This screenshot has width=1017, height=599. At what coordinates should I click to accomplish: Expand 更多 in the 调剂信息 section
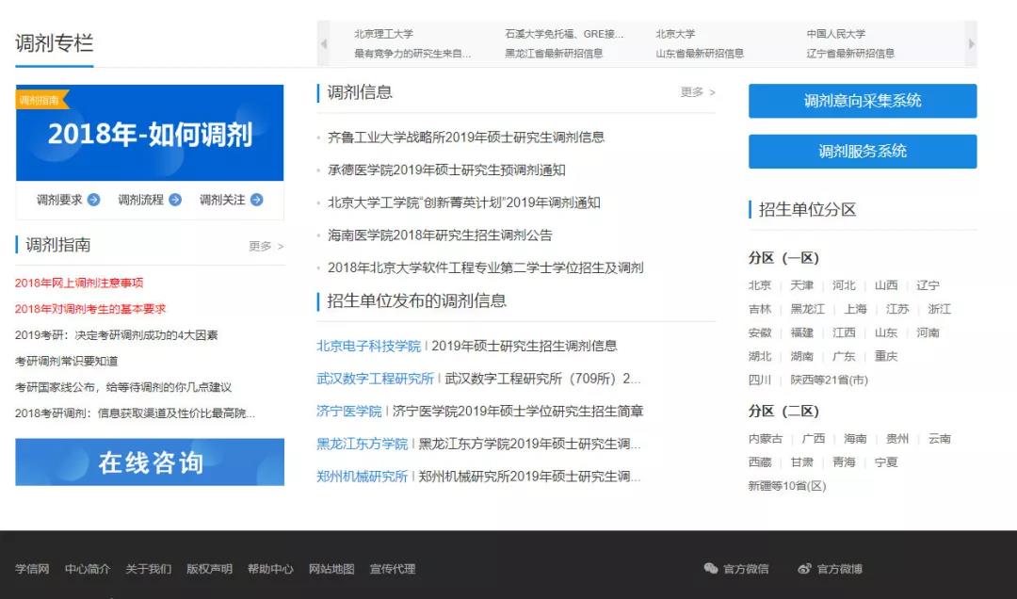697,92
